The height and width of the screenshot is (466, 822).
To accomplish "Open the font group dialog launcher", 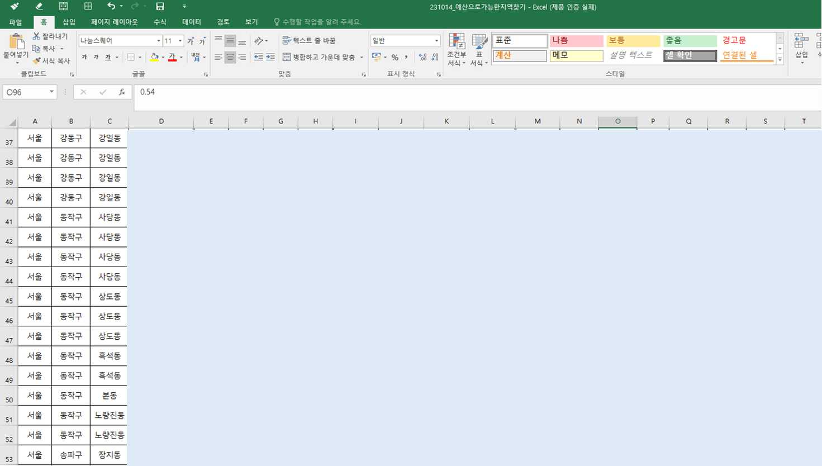I will 206,74.
